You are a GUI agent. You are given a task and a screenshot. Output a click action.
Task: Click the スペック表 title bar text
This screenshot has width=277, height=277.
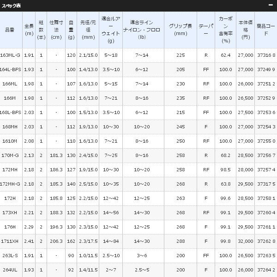pyautogui.click(x=12, y=6)
